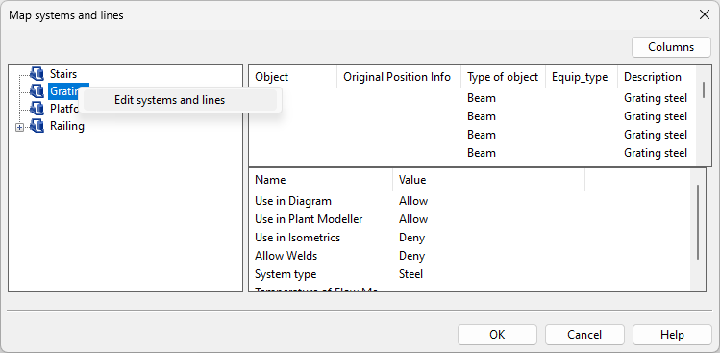Image resolution: width=720 pixels, height=353 pixels.
Task: Confirm with the OK button
Action: tap(497, 335)
